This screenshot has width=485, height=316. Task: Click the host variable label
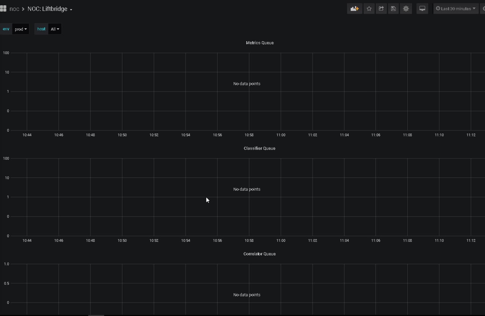pos(41,29)
